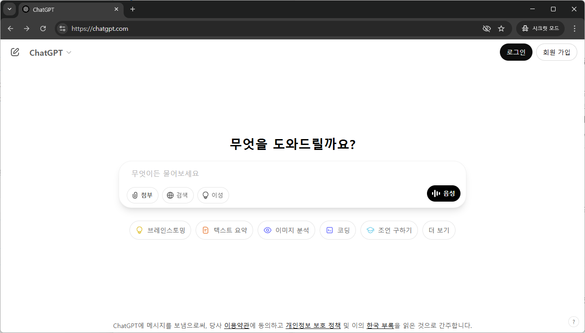Toggle the 검색 web search option
Viewport: 585px width, 333px height.
178,195
